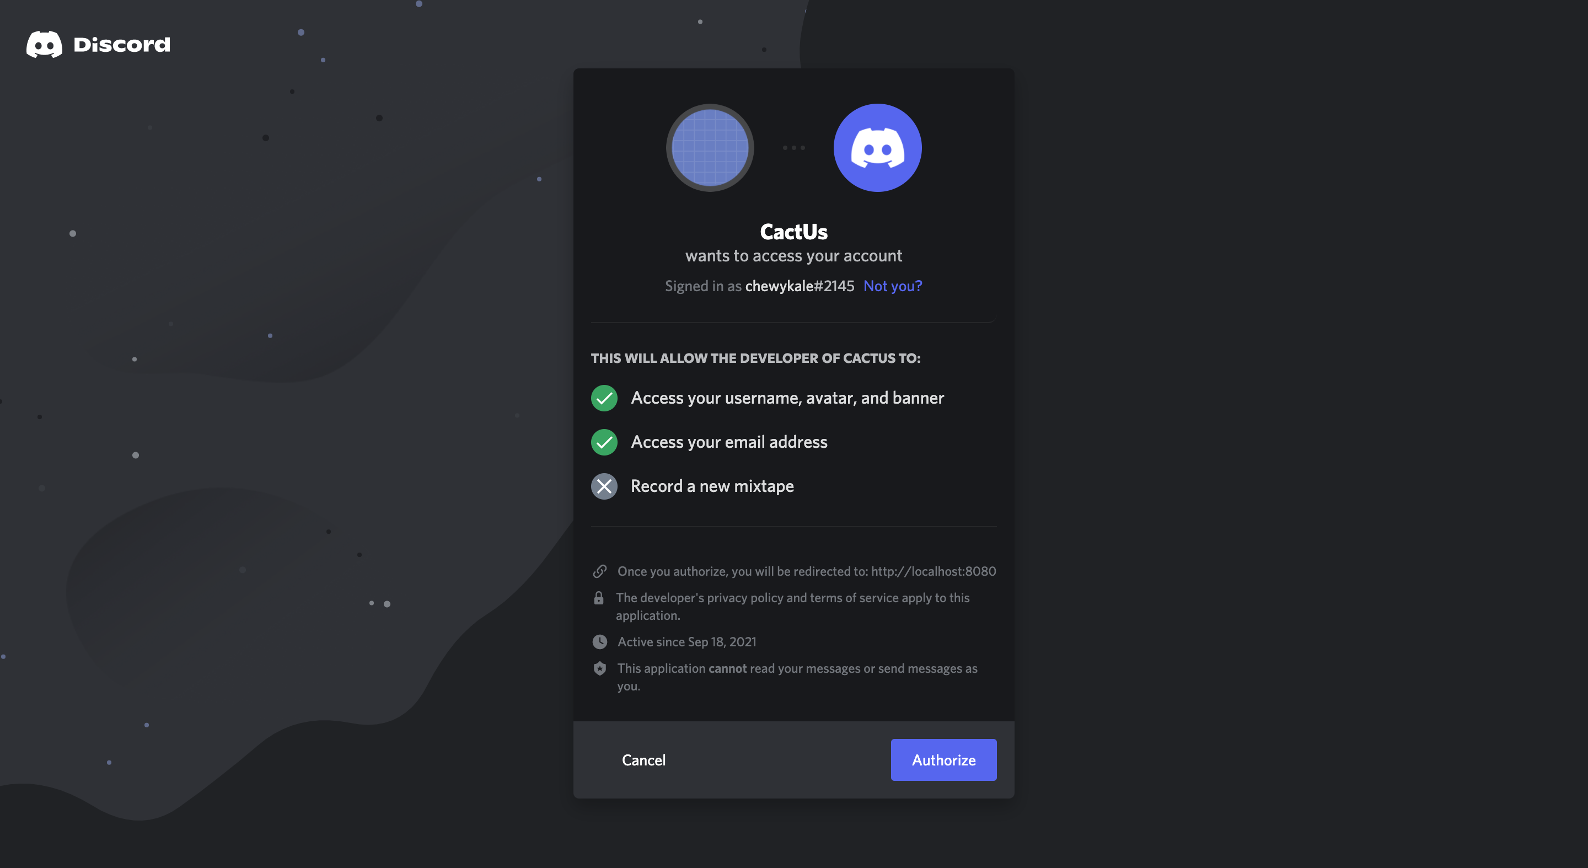Viewport: 1588px width, 868px height.
Task: Click the clock icon beside Active since
Action: click(600, 642)
